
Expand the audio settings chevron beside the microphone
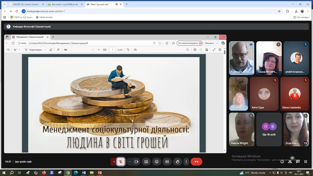(x=114, y=162)
